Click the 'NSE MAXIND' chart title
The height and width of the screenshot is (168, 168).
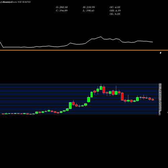pyautogui.click(x=24, y=2)
